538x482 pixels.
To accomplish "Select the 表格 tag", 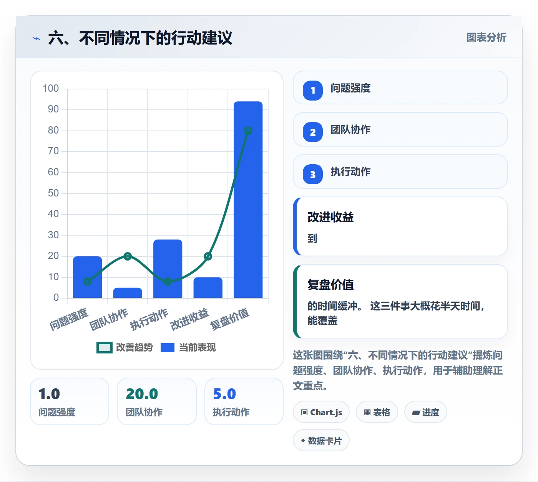I will (377, 412).
